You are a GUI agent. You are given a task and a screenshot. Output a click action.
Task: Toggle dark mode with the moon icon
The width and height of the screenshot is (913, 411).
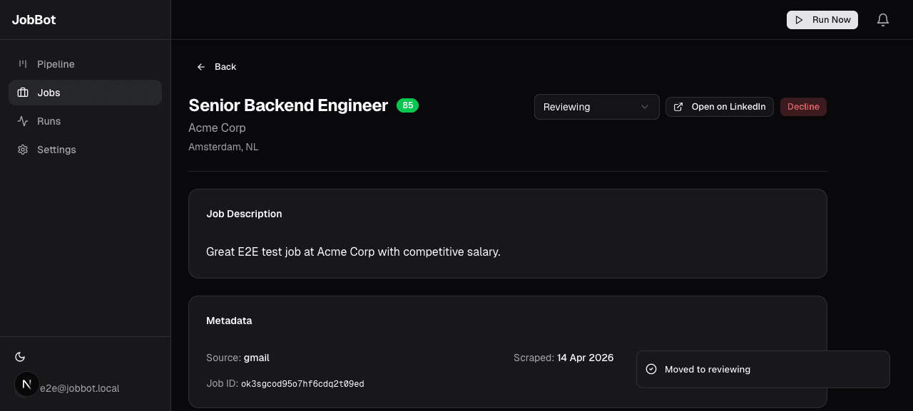tap(20, 356)
